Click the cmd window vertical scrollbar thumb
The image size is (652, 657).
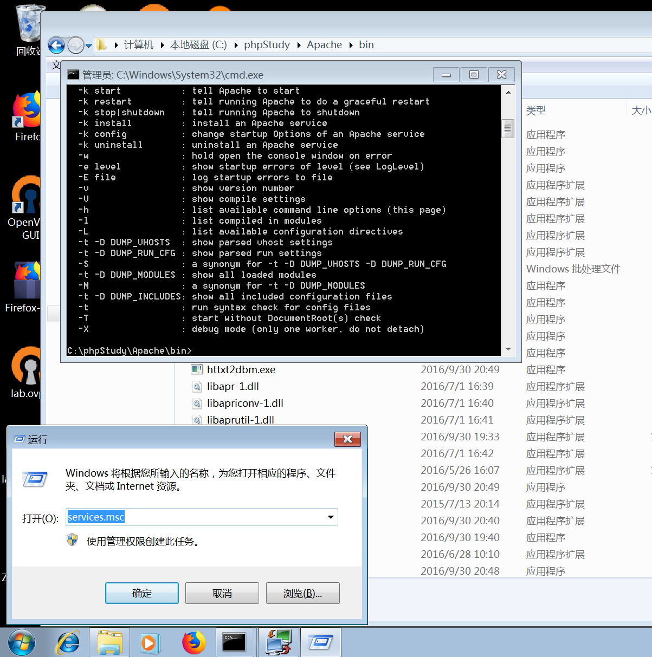pyautogui.click(x=508, y=128)
